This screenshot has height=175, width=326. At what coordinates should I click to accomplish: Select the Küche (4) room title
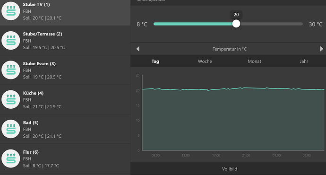33,93
